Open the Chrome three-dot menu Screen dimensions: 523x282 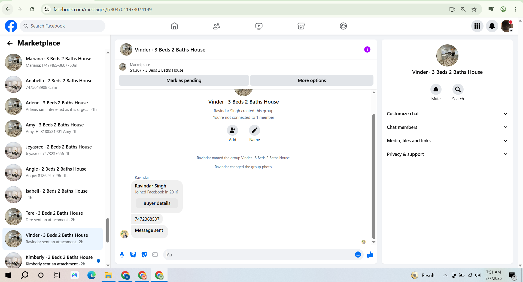[515, 9]
